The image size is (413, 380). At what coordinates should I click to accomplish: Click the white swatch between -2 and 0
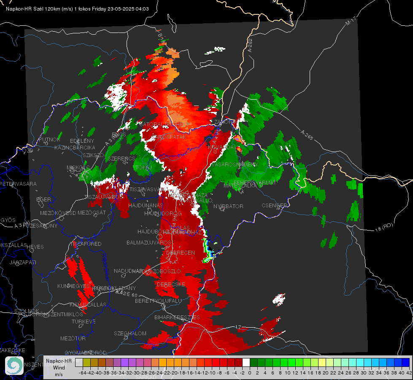(x=246, y=362)
